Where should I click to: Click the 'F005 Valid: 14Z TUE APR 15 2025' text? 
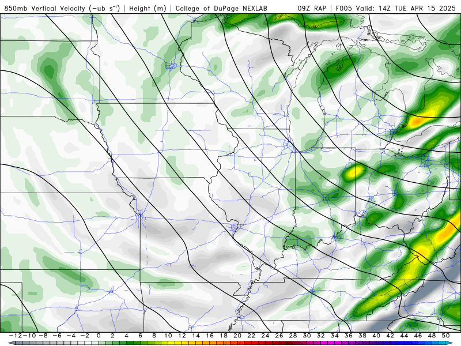coord(395,8)
